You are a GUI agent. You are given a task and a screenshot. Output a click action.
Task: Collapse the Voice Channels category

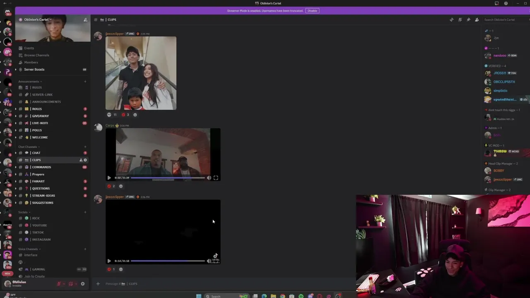[29, 249]
